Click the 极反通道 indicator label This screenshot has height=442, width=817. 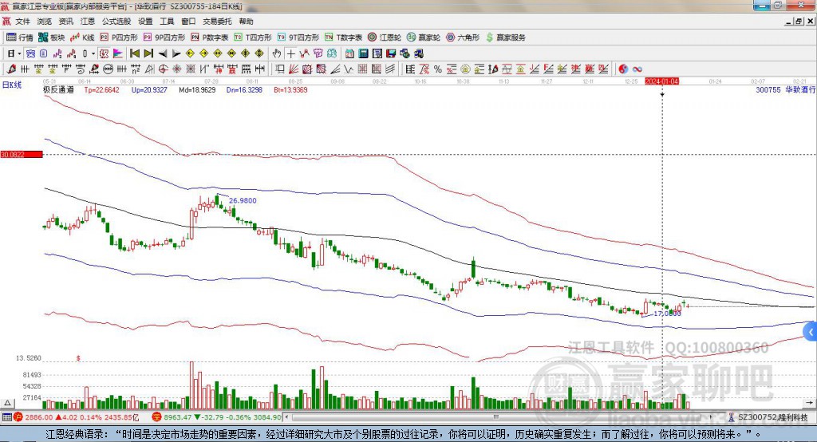pyautogui.click(x=58, y=89)
